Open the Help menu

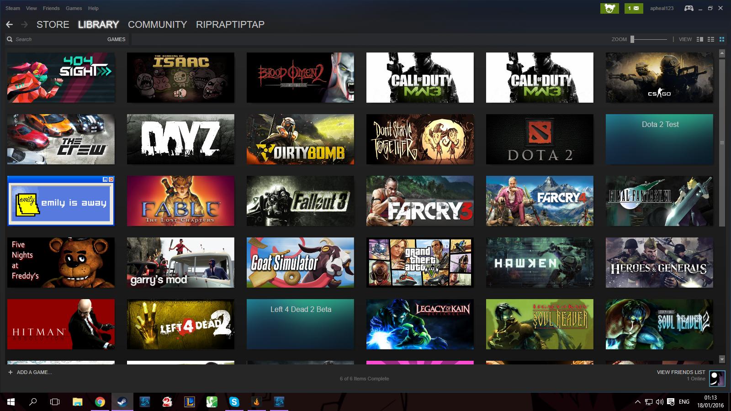[x=93, y=8]
